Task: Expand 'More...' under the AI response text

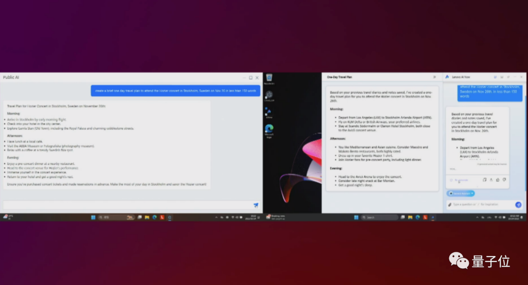Action: pos(453,169)
